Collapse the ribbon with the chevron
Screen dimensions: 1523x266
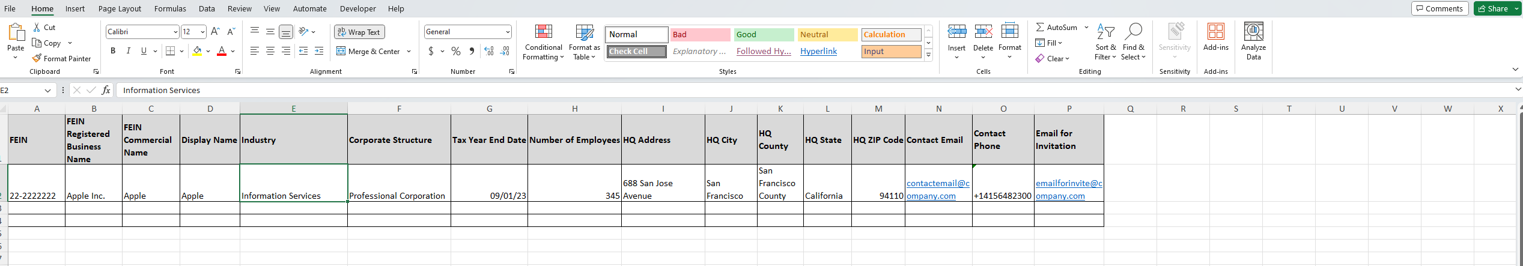(1515, 70)
